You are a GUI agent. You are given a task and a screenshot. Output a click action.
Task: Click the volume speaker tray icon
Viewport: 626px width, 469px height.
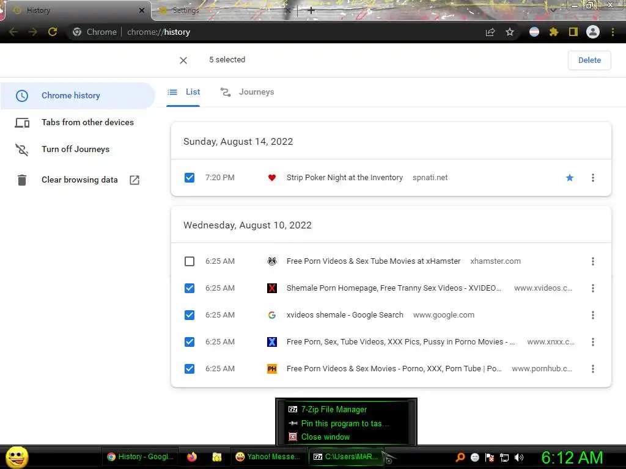coord(519,458)
